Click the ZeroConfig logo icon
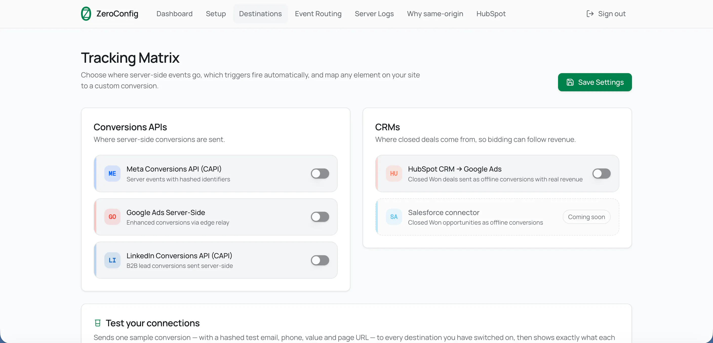Image resolution: width=713 pixels, height=343 pixels. tap(86, 14)
